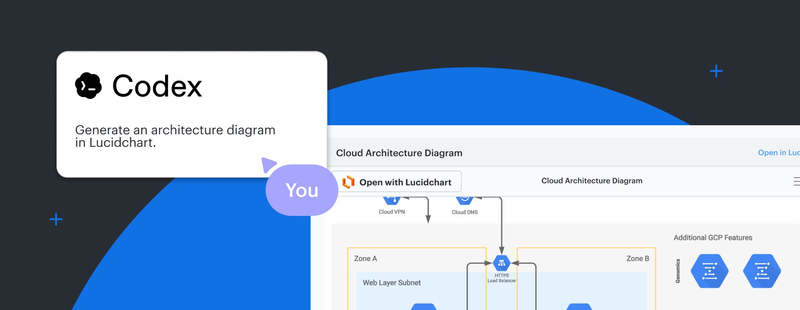Select the Additional GCP Features label

coord(713,238)
